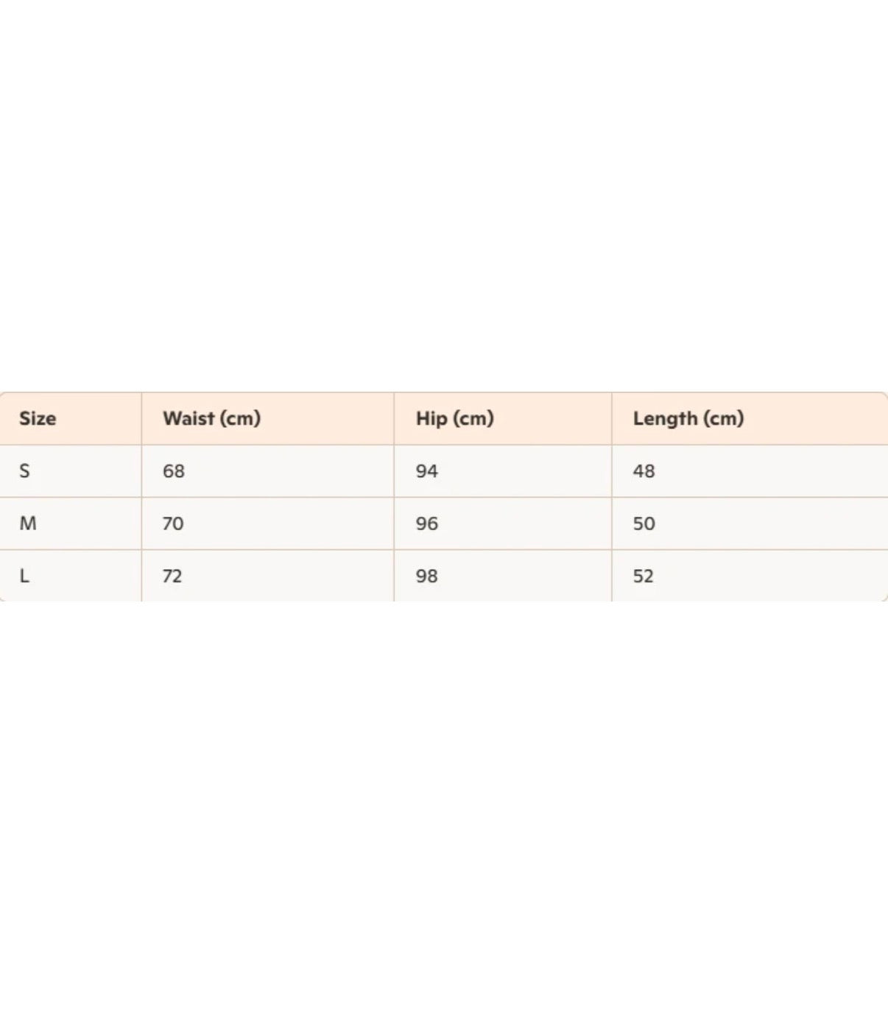Click the cell showing 52 in bottom row

click(x=750, y=576)
